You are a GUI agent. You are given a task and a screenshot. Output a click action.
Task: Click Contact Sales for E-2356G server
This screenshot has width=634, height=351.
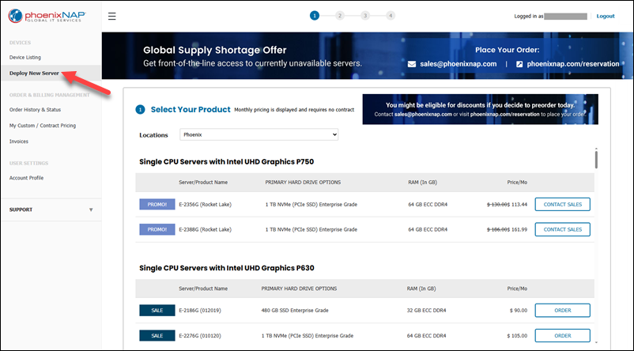(562, 204)
